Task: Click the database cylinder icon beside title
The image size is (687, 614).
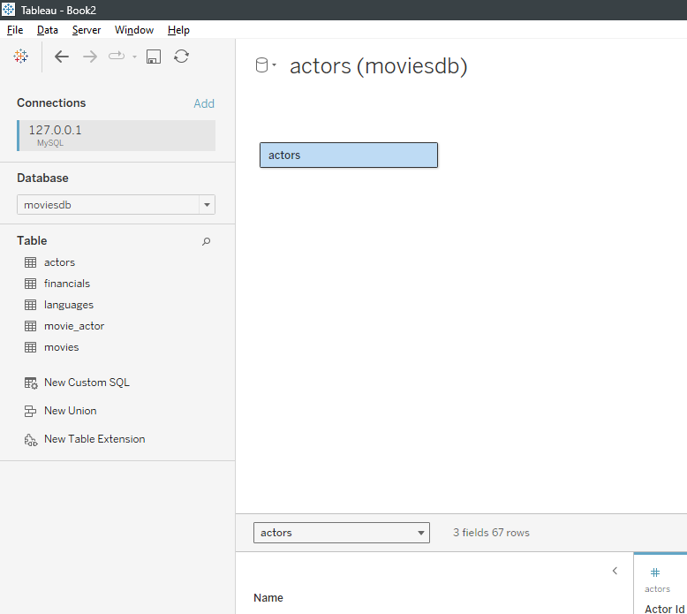Action: click(261, 65)
